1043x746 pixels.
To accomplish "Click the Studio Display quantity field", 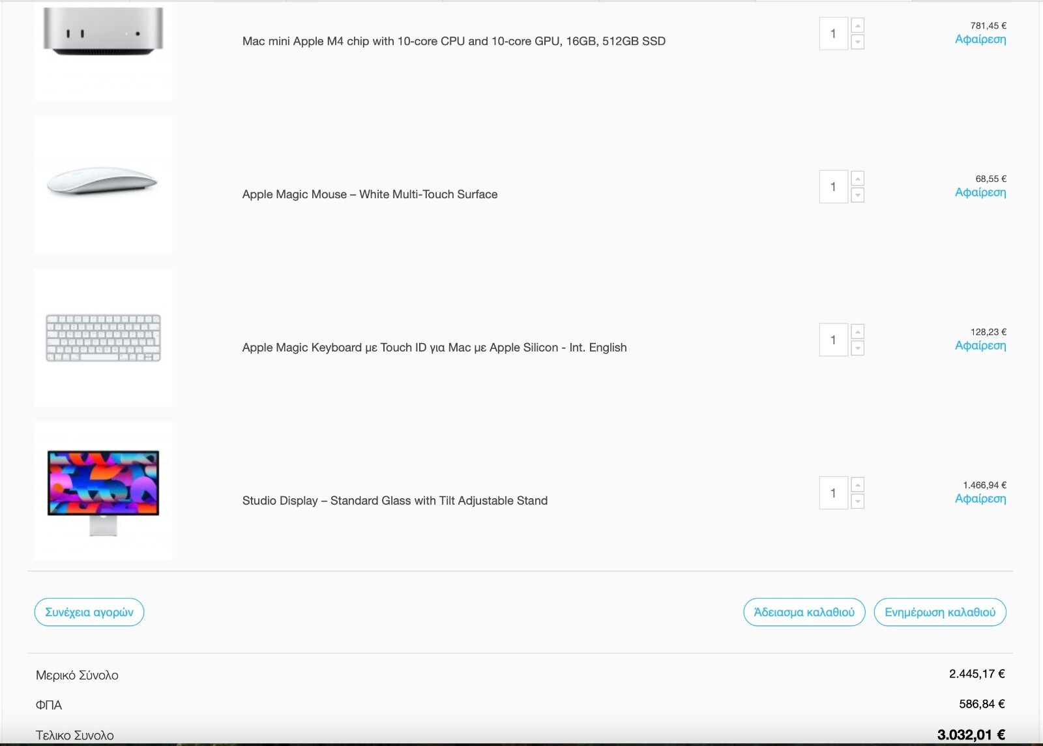I will (833, 493).
